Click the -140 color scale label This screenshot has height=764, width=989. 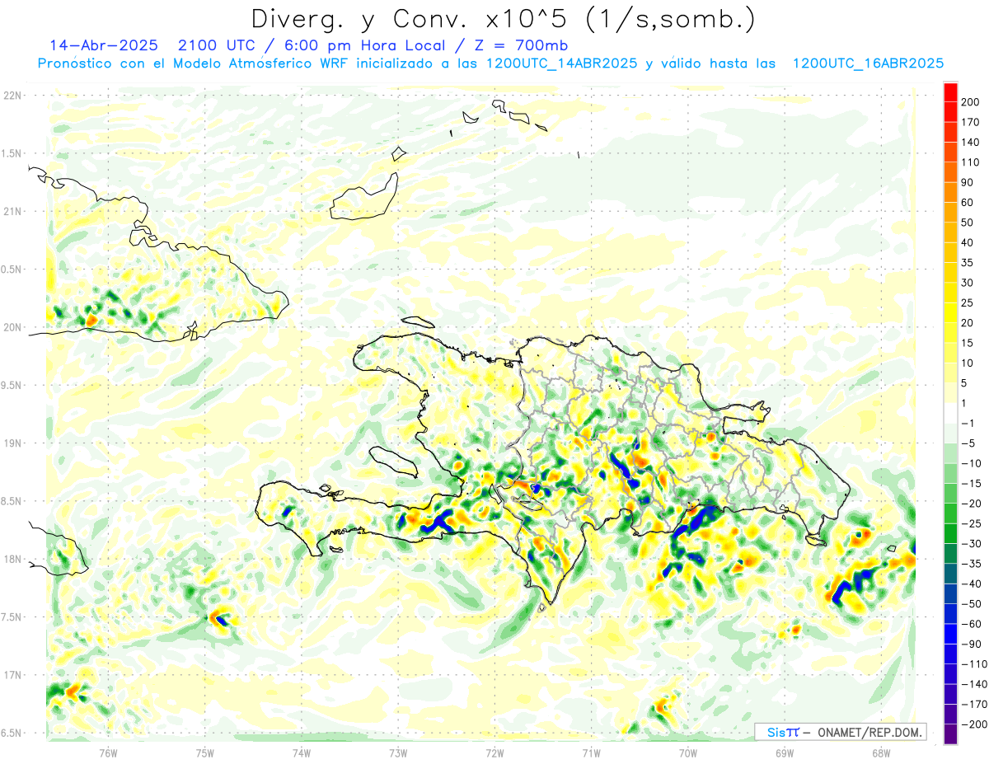coord(973,684)
